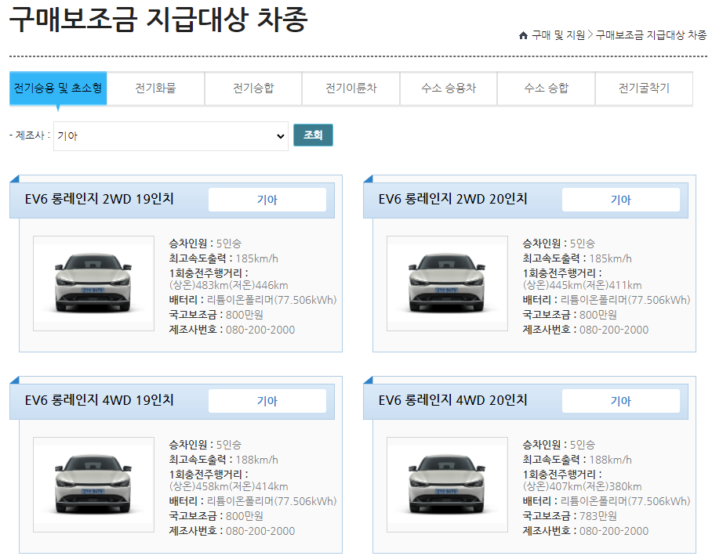Image resolution: width=723 pixels, height=556 pixels.
Task: Switch to the 전기굴착기 tab
Action: click(644, 88)
